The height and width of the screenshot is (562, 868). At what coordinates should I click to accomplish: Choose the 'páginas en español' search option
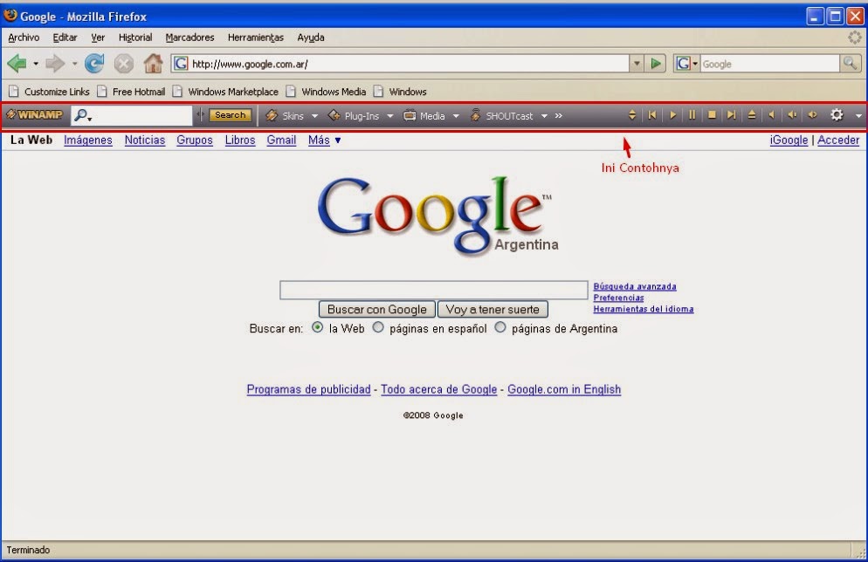click(x=378, y=327)
